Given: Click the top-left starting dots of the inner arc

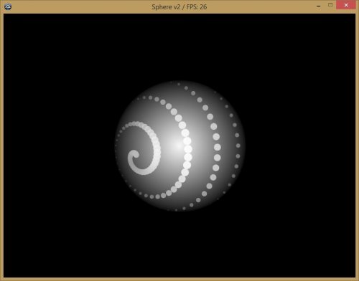Looking at the screenshot, I should [x=144, y=97].
